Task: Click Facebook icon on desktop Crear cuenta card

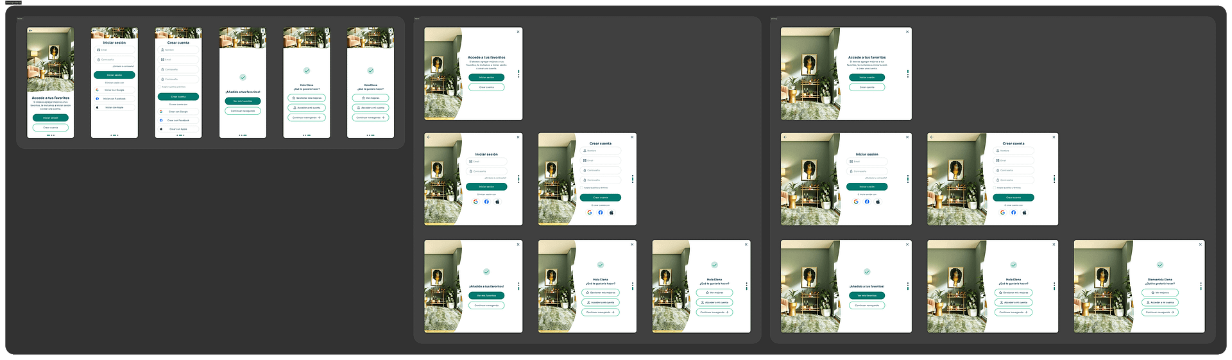Action: 1014,212
